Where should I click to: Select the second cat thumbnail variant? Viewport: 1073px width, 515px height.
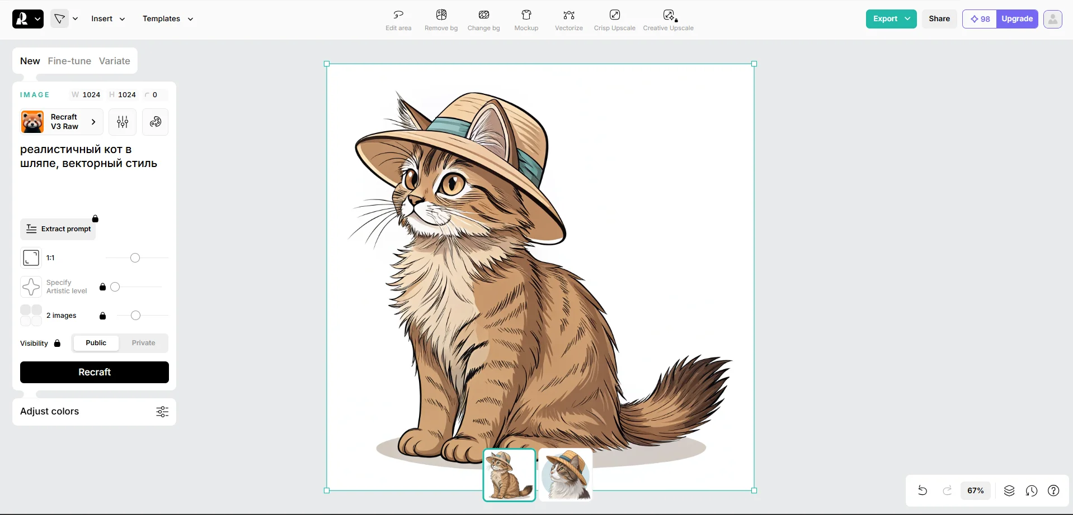(x=566, y=475)
